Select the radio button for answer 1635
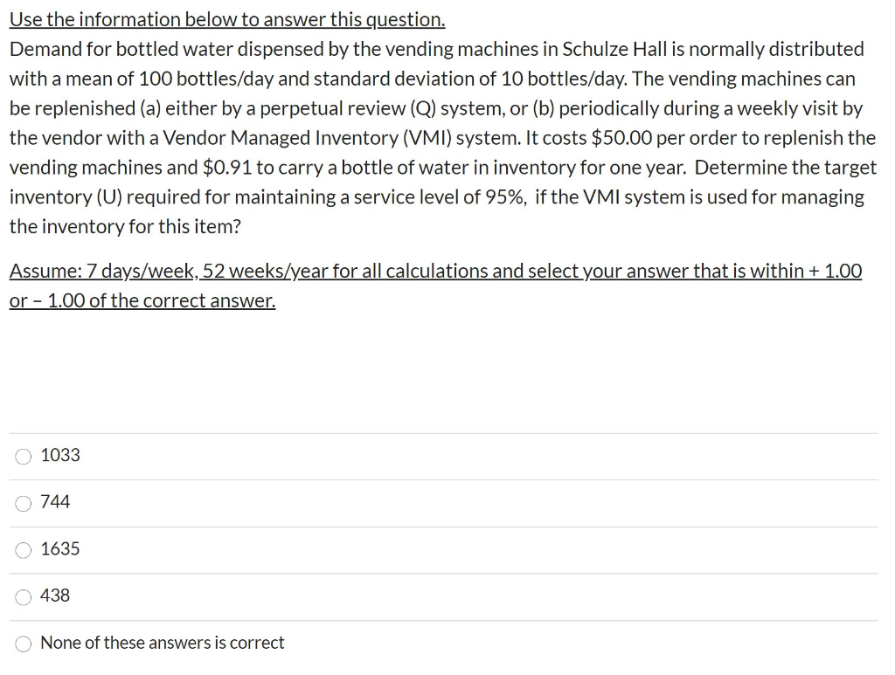The width and height of the screenshot is (895, 675). tap(23, 550)
